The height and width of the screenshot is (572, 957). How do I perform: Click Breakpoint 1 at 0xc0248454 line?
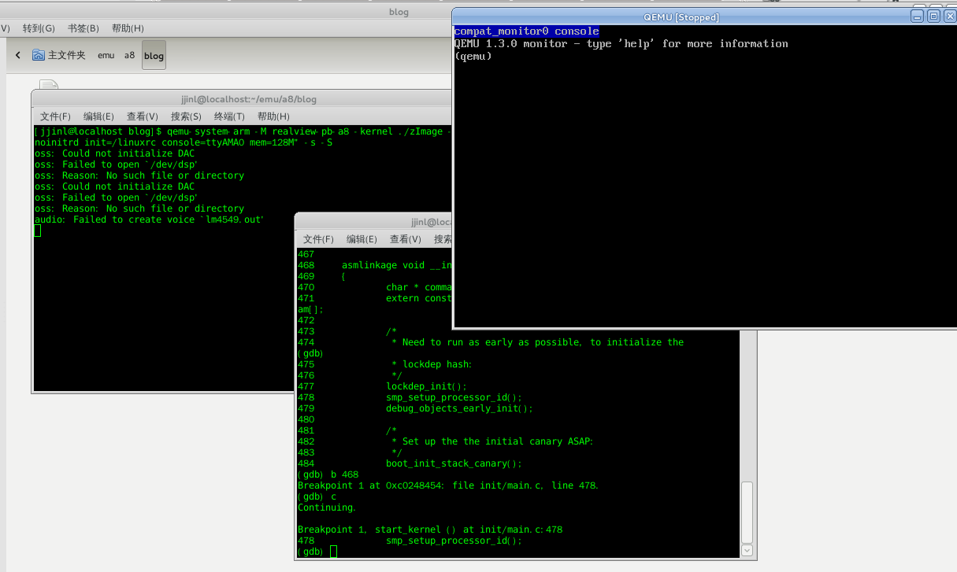coord(448,485)
